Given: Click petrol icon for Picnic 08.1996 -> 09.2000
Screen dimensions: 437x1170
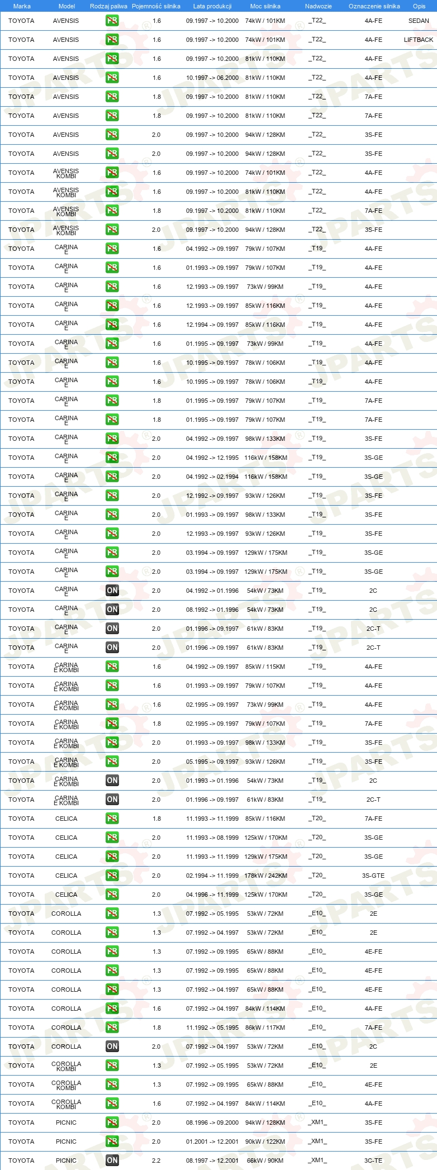Looking at the screenshot, I should point(112,1123).
